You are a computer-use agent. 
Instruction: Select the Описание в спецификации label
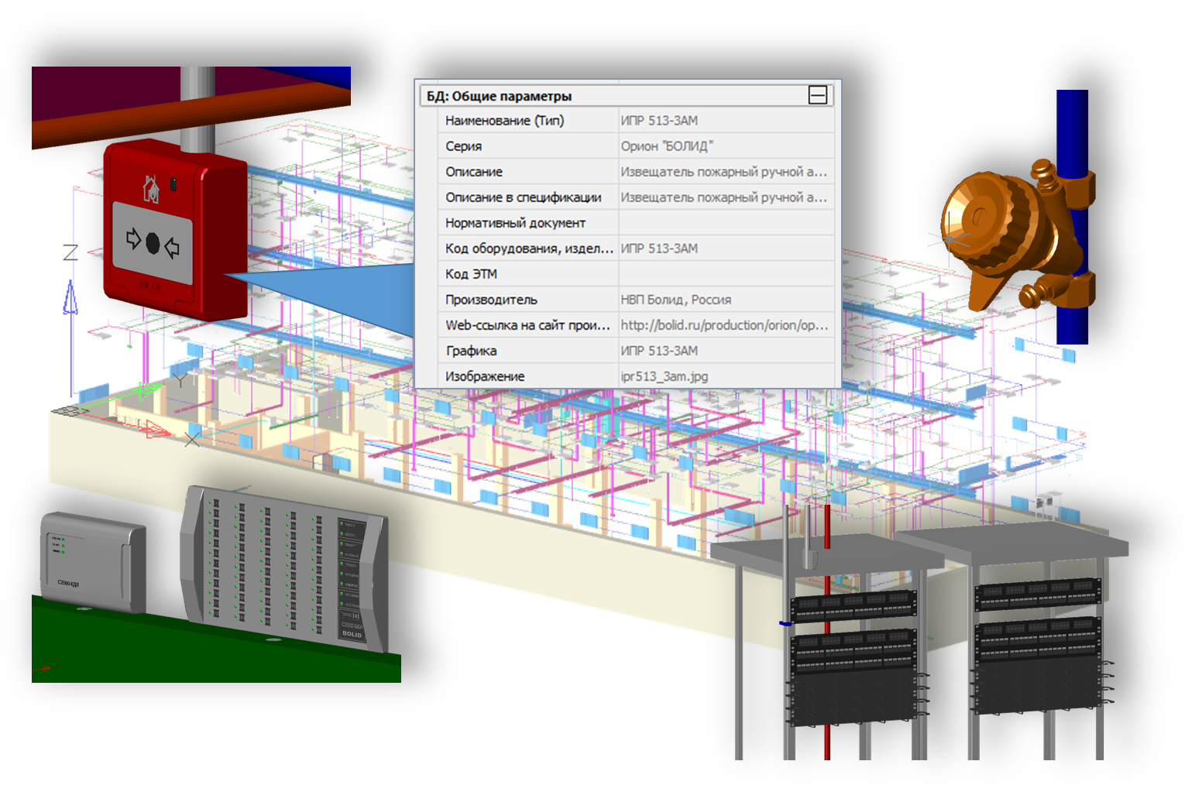(x=523, y=197)
